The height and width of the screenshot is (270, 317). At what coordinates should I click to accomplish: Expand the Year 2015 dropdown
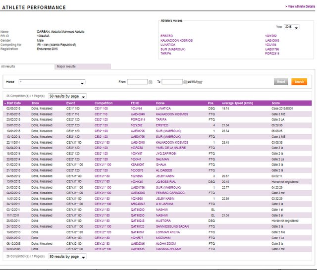292,27
